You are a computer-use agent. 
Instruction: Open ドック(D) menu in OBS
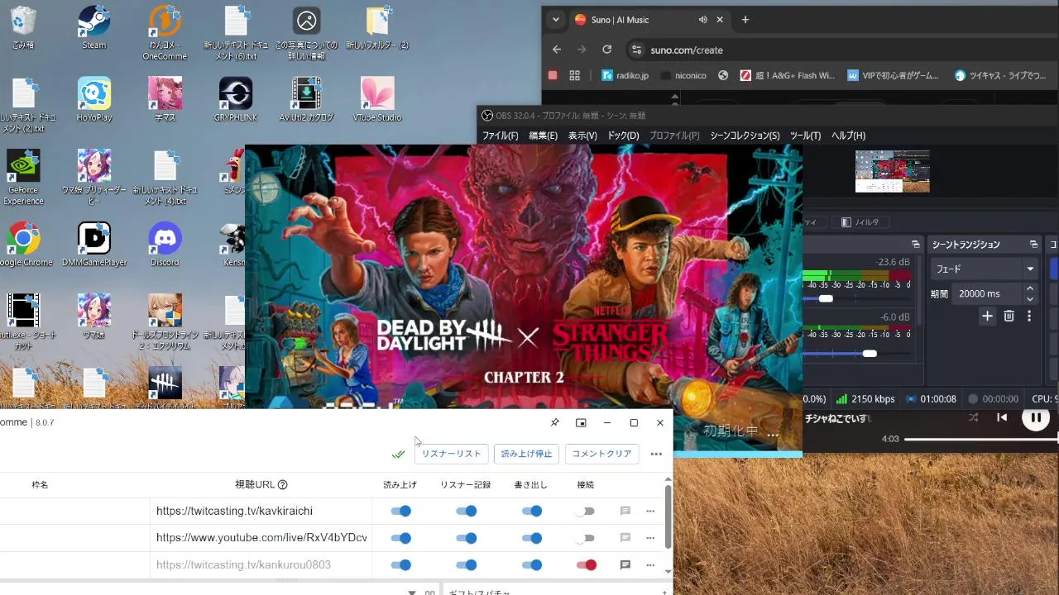pos(623,136)
